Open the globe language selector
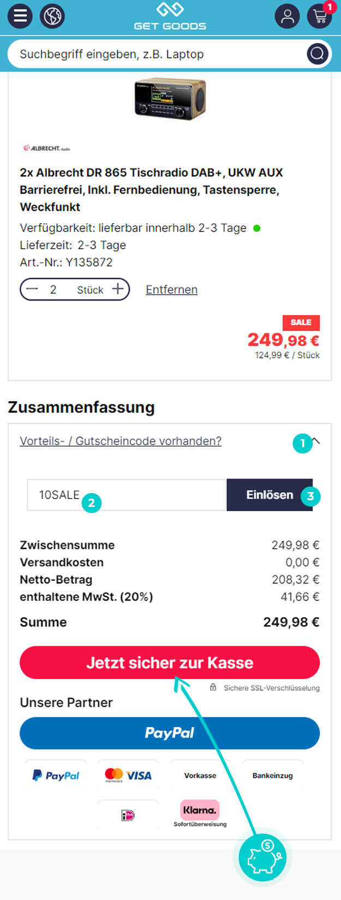This screenshot has width=341, height=900. point(52,16)
